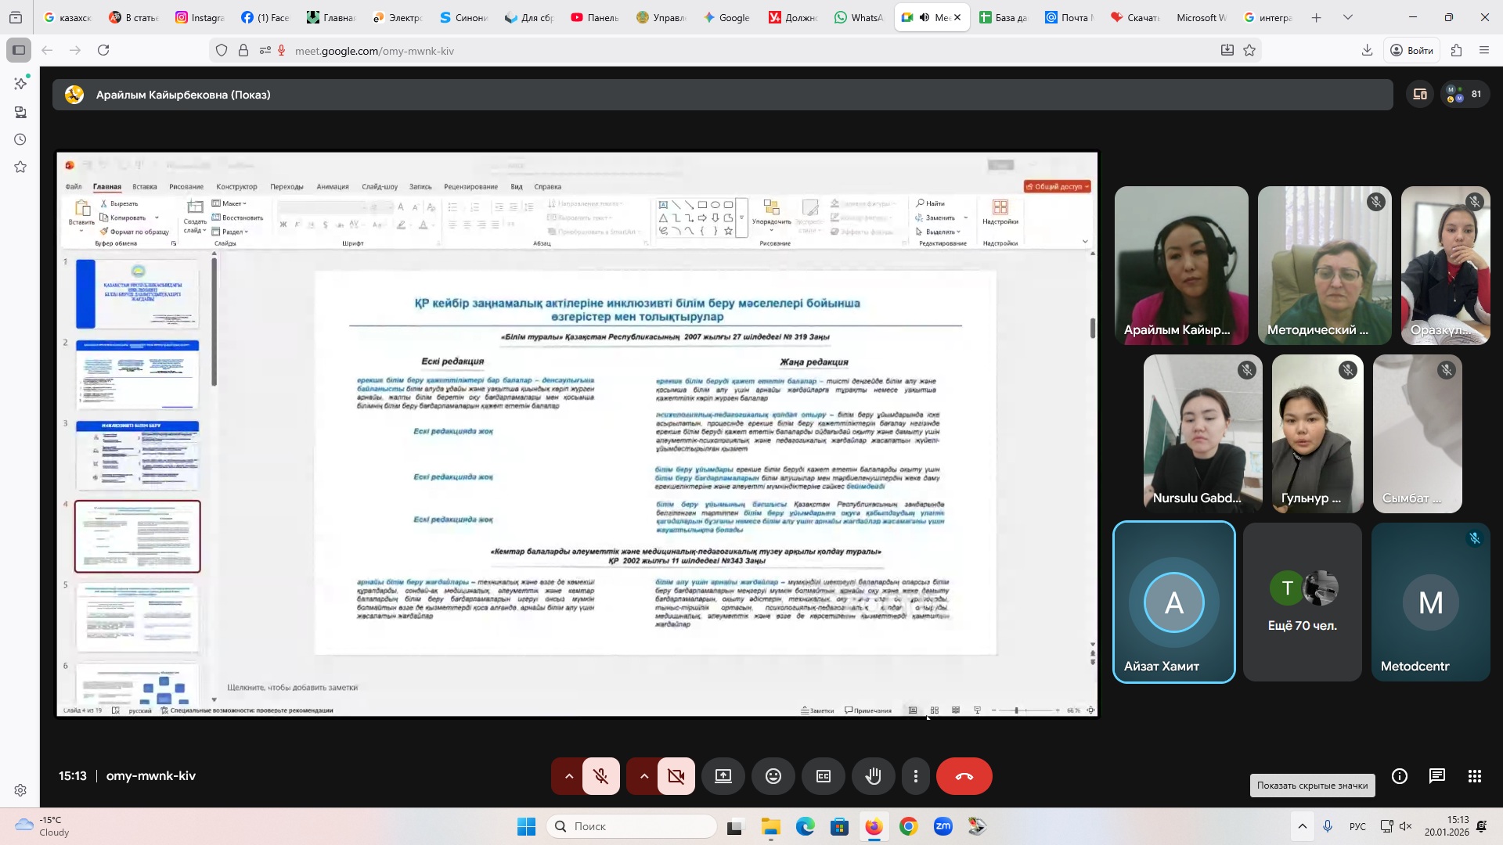Click the red leave call button
Image resolution: width=1503 pixels, height=845 pixels.
(964, 776)
